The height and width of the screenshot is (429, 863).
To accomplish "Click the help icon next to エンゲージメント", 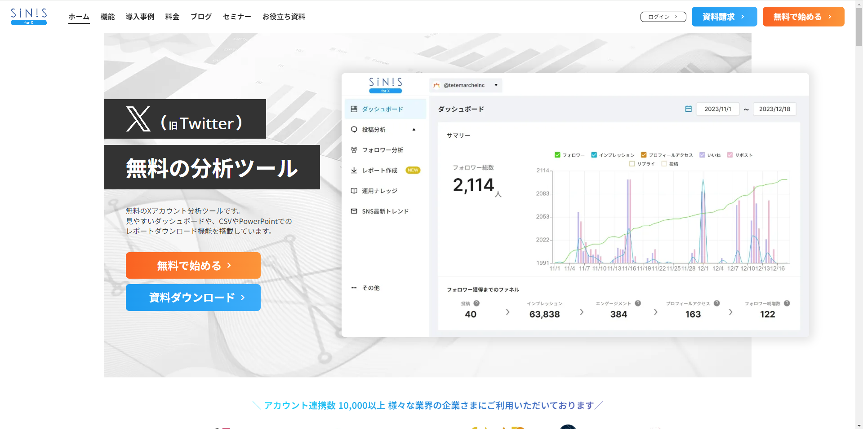I will click(x=638, y=303).
